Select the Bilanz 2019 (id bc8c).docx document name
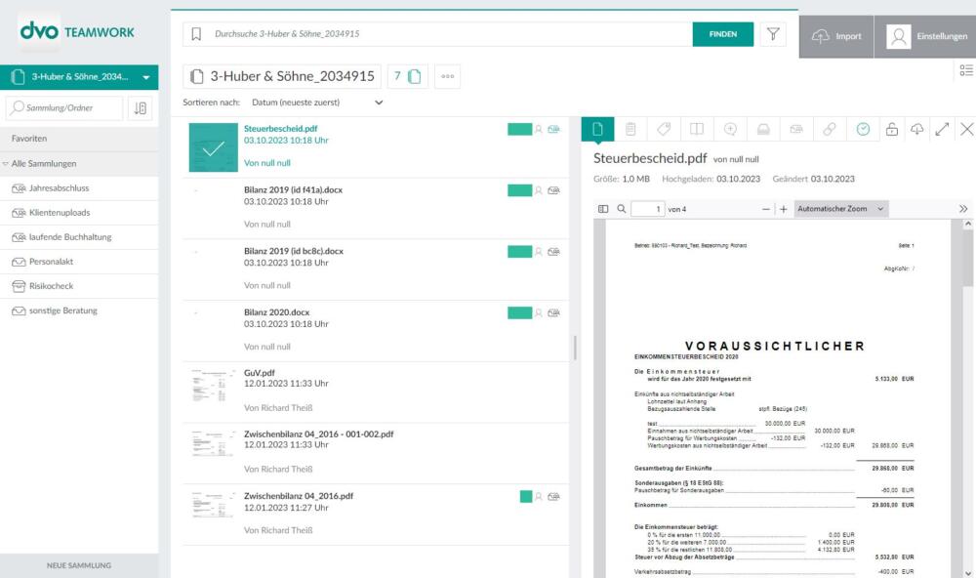The image size is (976, 578). click(x=294, y=251)
